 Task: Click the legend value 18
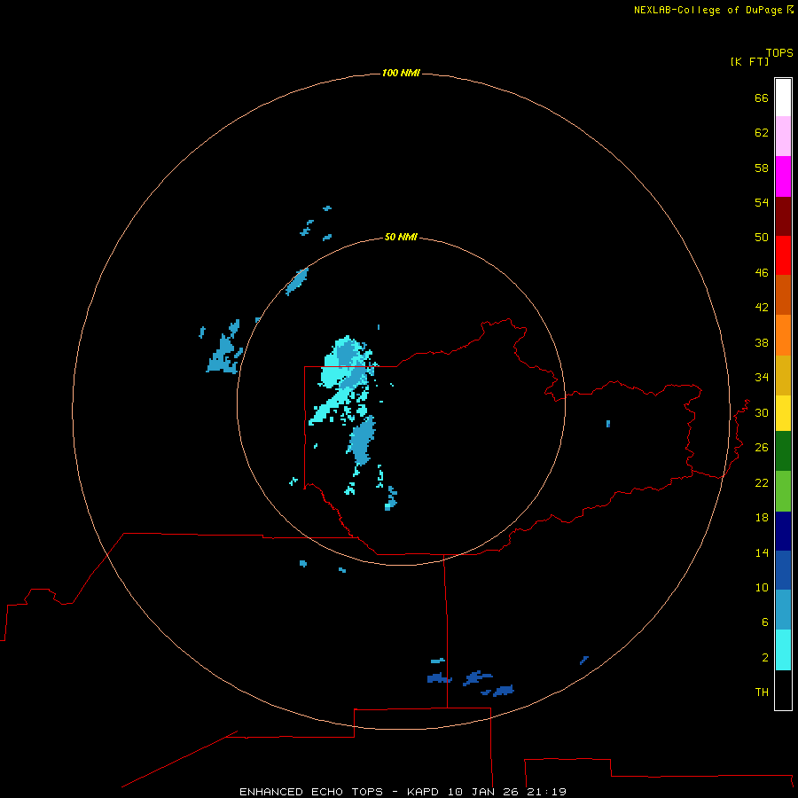point(762,518)
